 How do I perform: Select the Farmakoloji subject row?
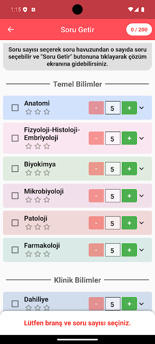(x=77, y=250)
